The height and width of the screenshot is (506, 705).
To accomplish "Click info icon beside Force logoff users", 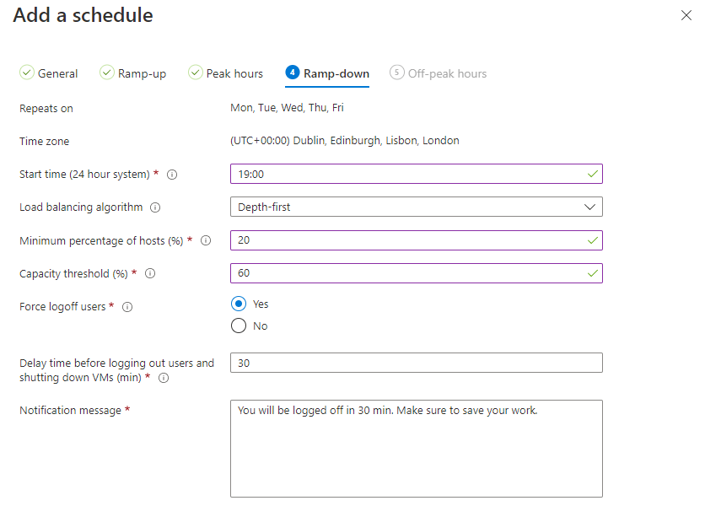I will tap(127, 307).
